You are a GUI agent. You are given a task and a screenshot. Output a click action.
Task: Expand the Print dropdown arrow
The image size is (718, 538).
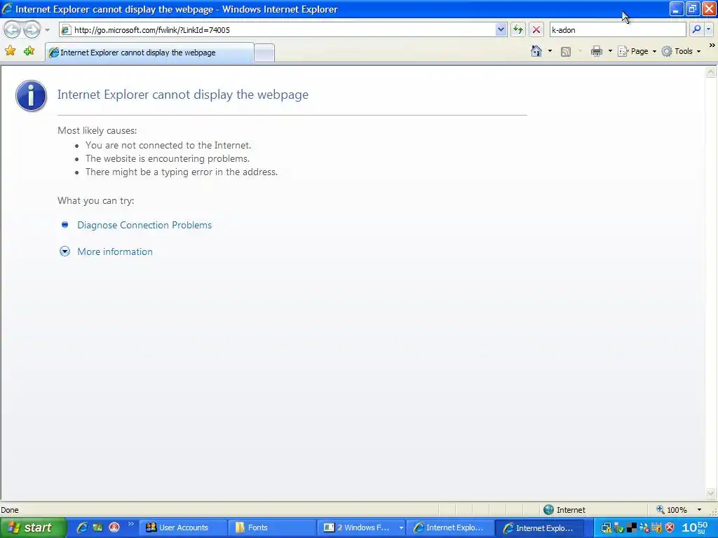(610, 51)
